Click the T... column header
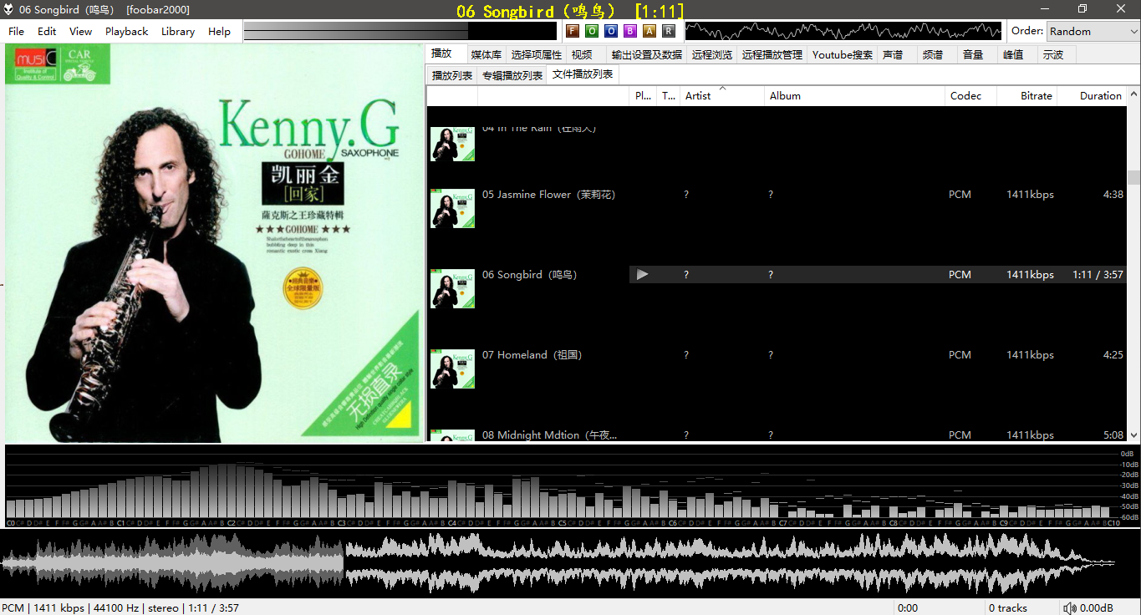The height and width of the screenshot is (615, 1141). (x=669, y=95)
